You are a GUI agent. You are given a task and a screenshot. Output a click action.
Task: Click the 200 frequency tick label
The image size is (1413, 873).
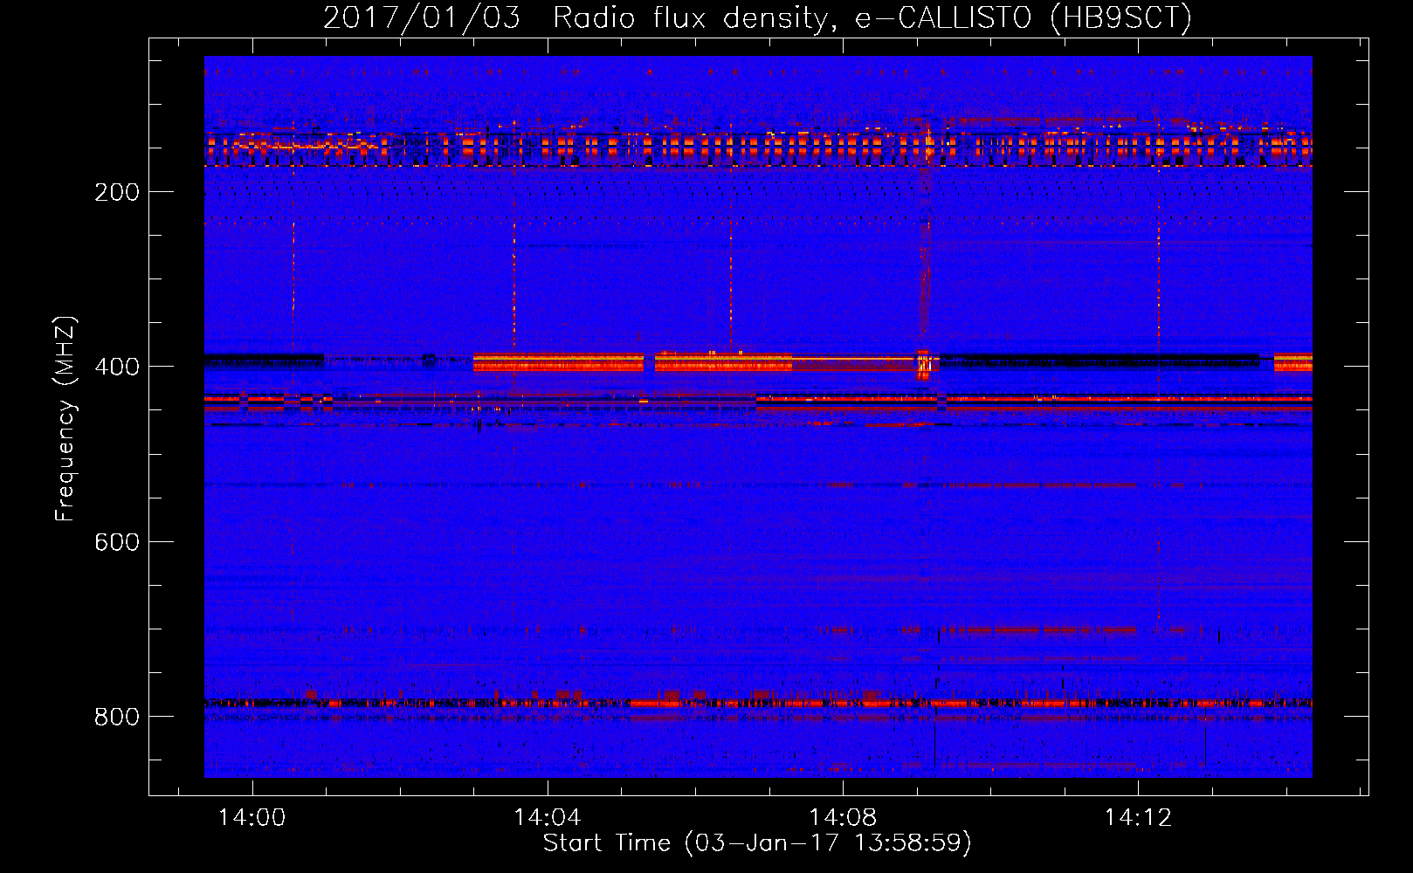[117, 192]
